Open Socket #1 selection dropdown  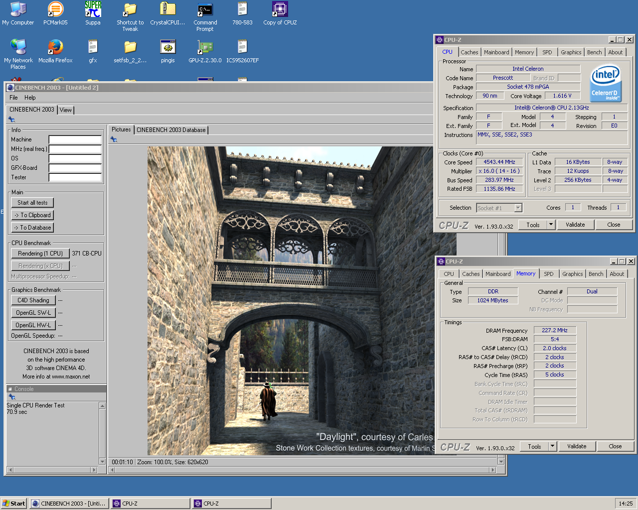518,208
